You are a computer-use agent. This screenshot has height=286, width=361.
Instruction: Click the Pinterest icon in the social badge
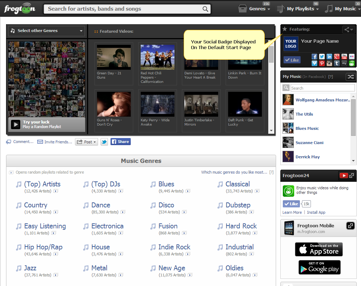[322, 63]
